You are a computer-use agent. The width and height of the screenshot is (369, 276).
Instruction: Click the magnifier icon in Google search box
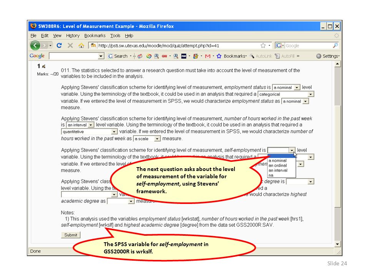coord(335,46)
